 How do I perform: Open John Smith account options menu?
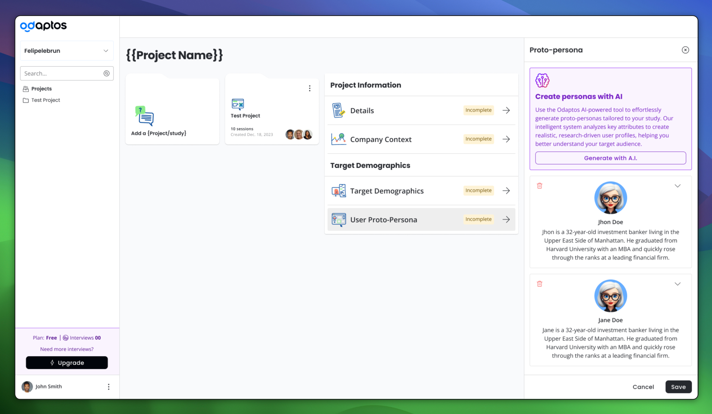[109, 387]
